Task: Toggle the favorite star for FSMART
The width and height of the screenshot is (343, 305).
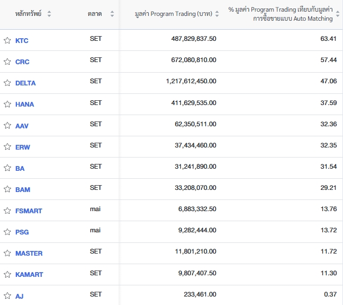Action: click(x=7, y=211)
